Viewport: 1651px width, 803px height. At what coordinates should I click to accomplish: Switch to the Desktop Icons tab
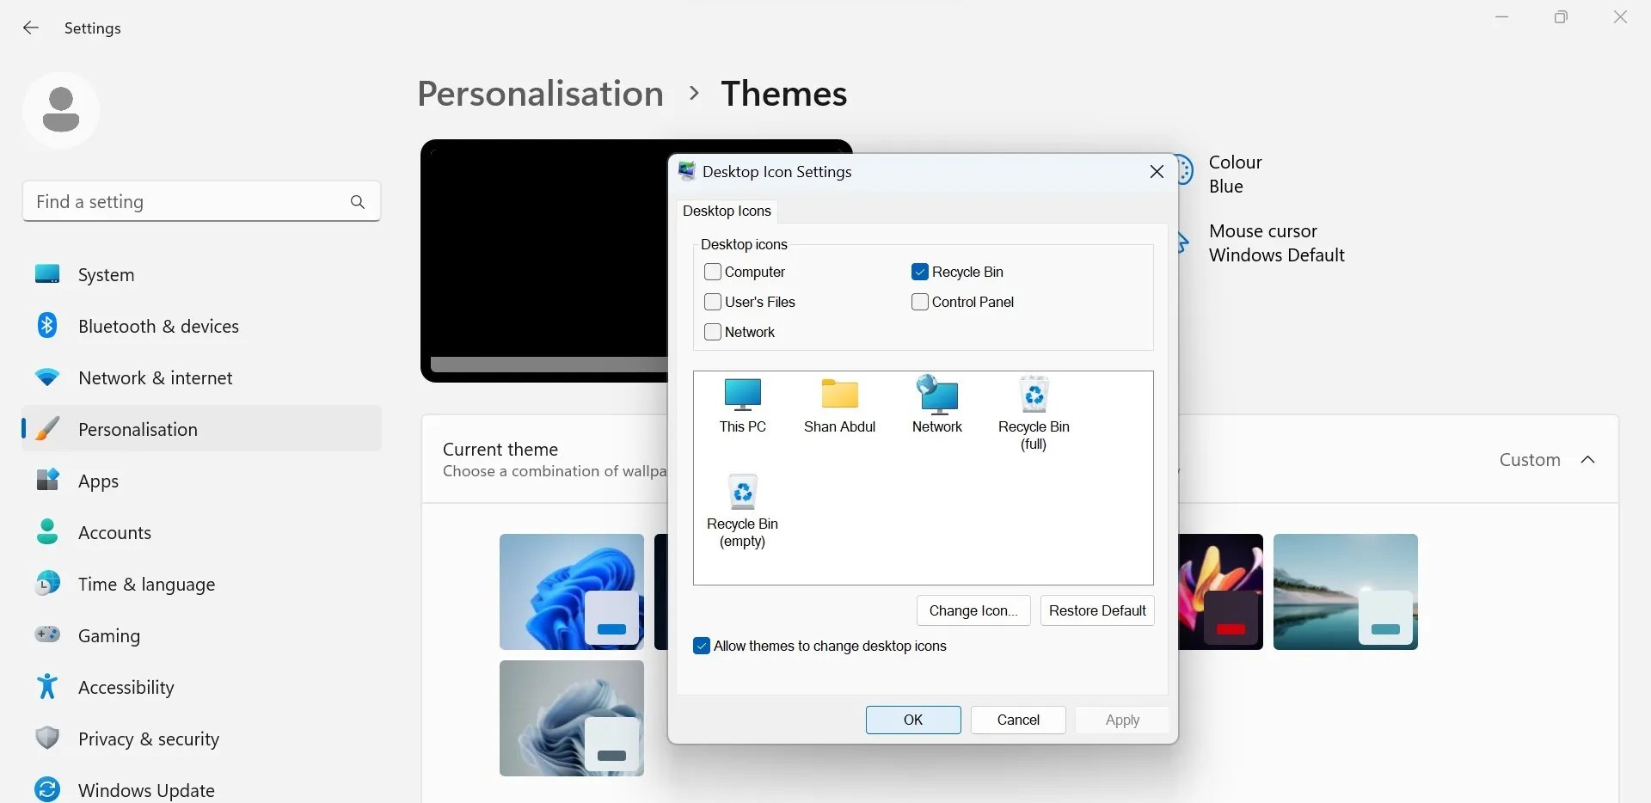727,211
